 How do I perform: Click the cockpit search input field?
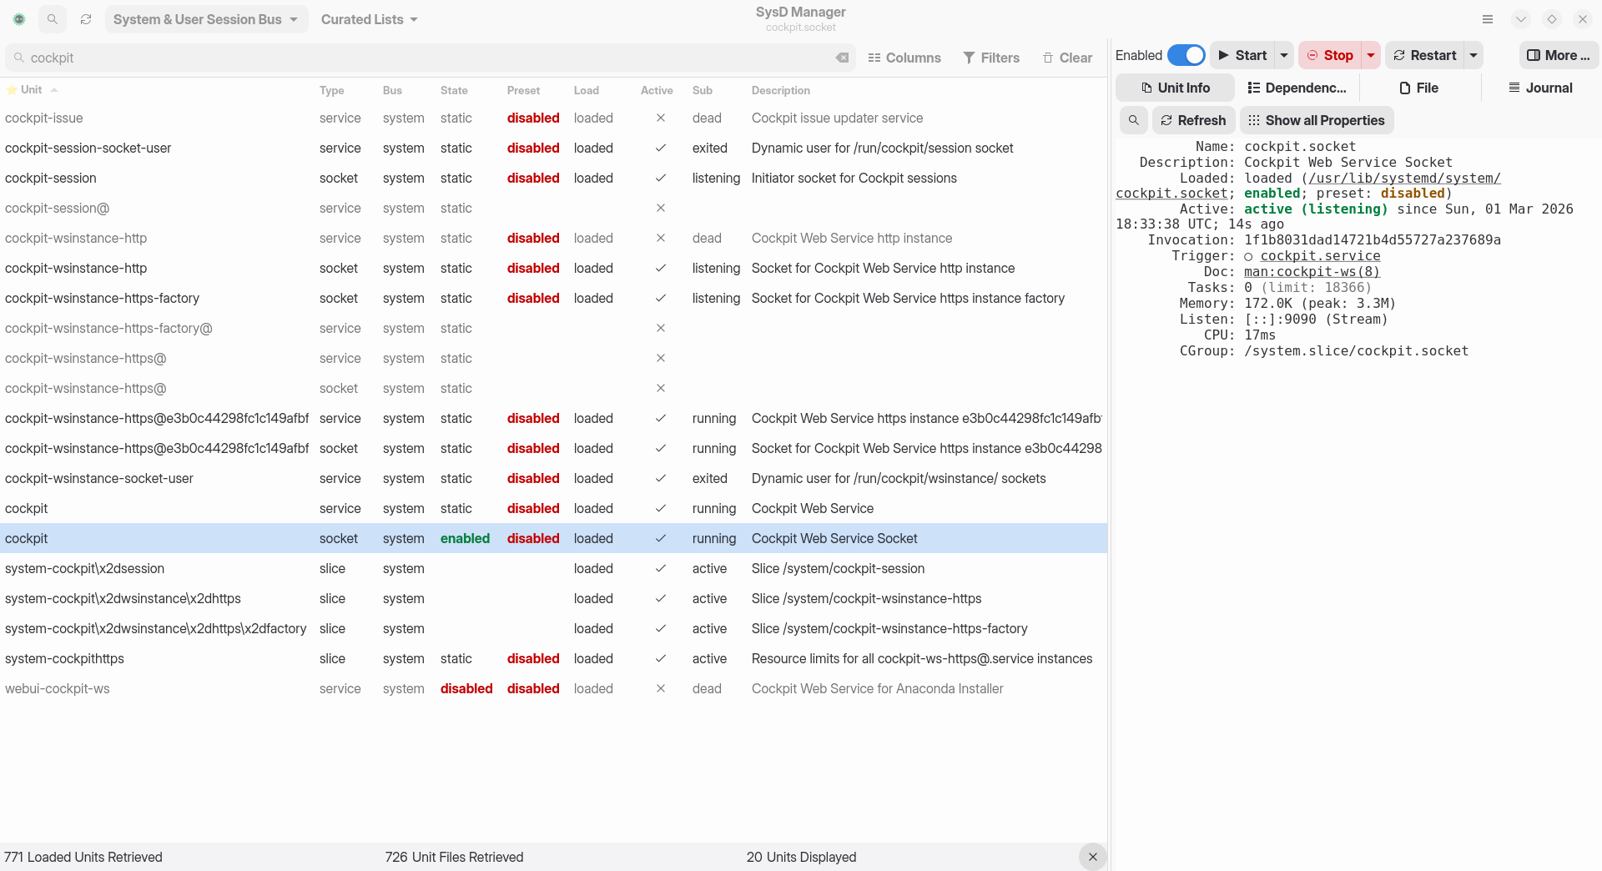pyautogui.click(x=417, y=58)
